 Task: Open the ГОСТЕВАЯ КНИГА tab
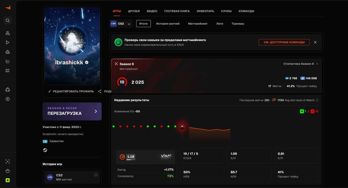[177, 11]
